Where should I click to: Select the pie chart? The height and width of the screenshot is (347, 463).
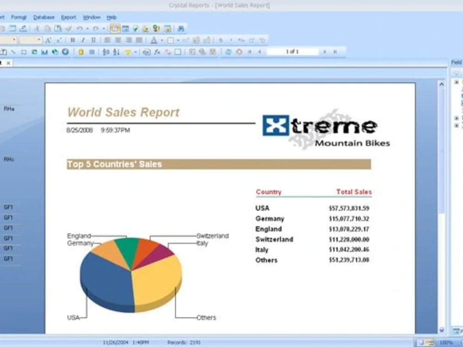click(131, 275)
